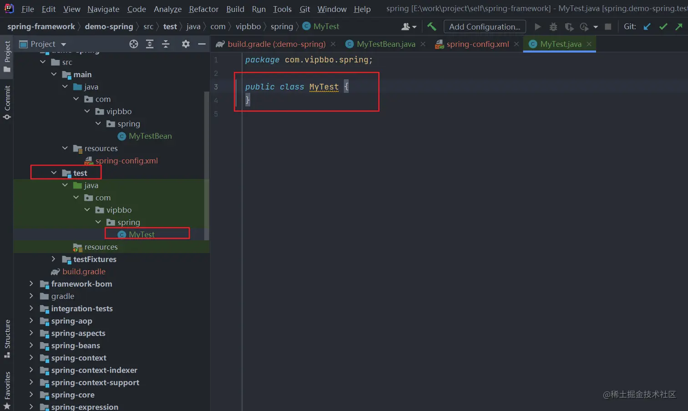This screenshot has height=411, width=688.
Task: Click Project panel vertical scrollbar
Action: [x=207, y=166]
